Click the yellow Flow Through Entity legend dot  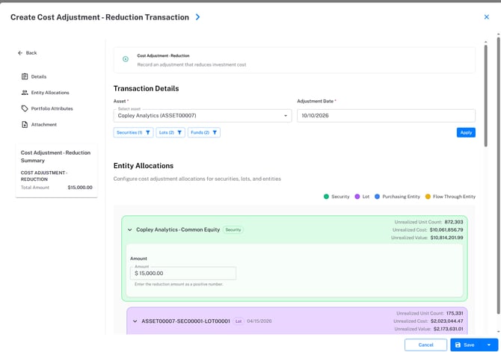(x=428, y=197)
